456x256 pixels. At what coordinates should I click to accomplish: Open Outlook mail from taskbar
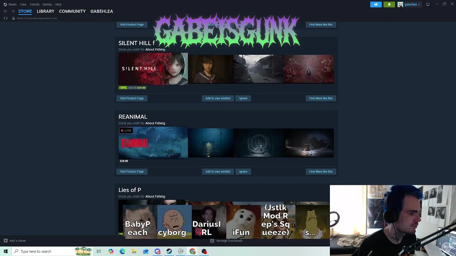146,251
